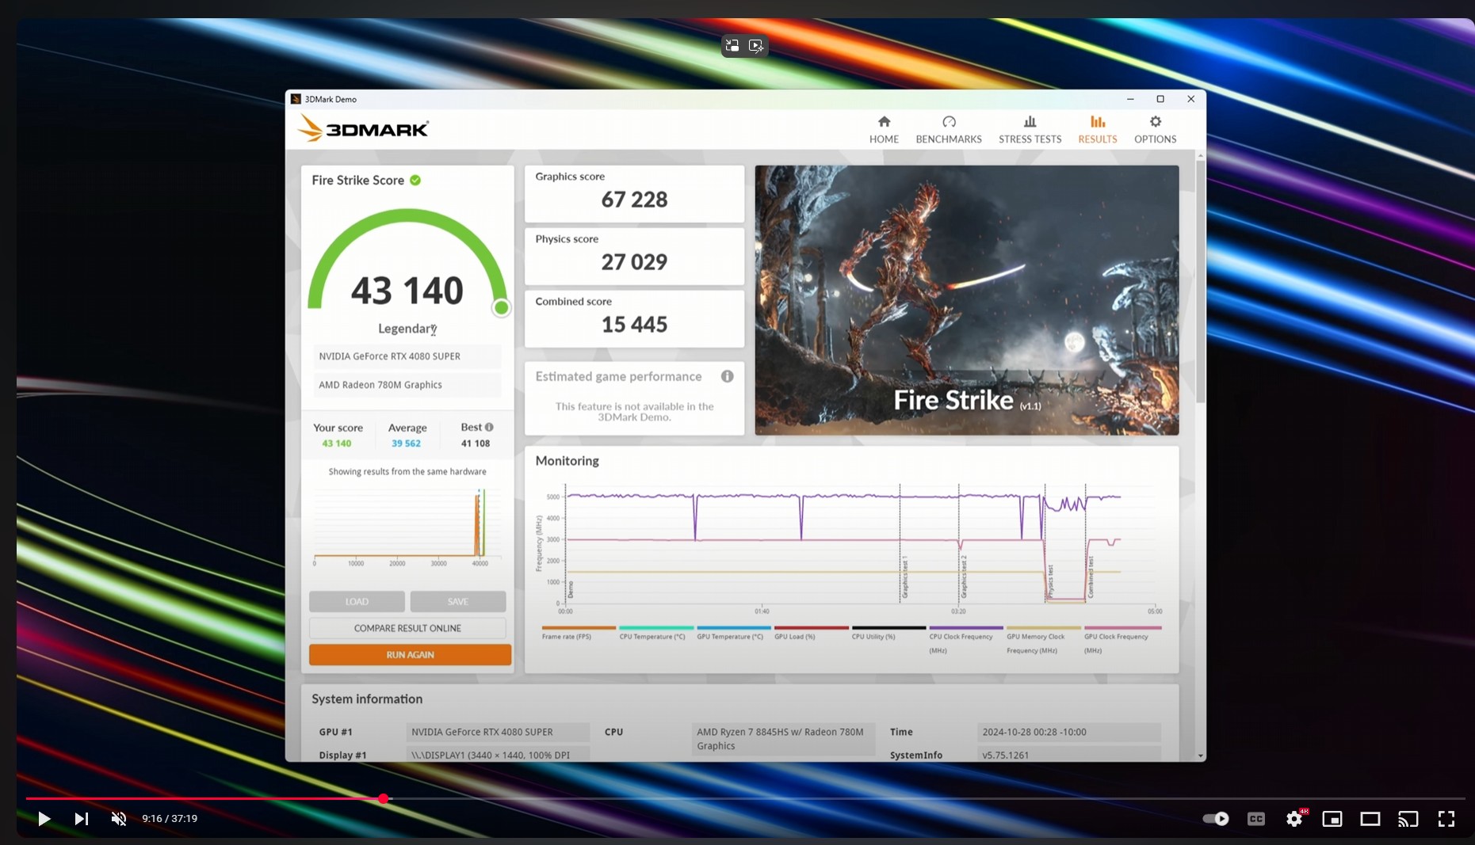This screenshot has width=1475, height=845.
Task: Toggle CPU Temperature legend item
Action: click(655, 634)
